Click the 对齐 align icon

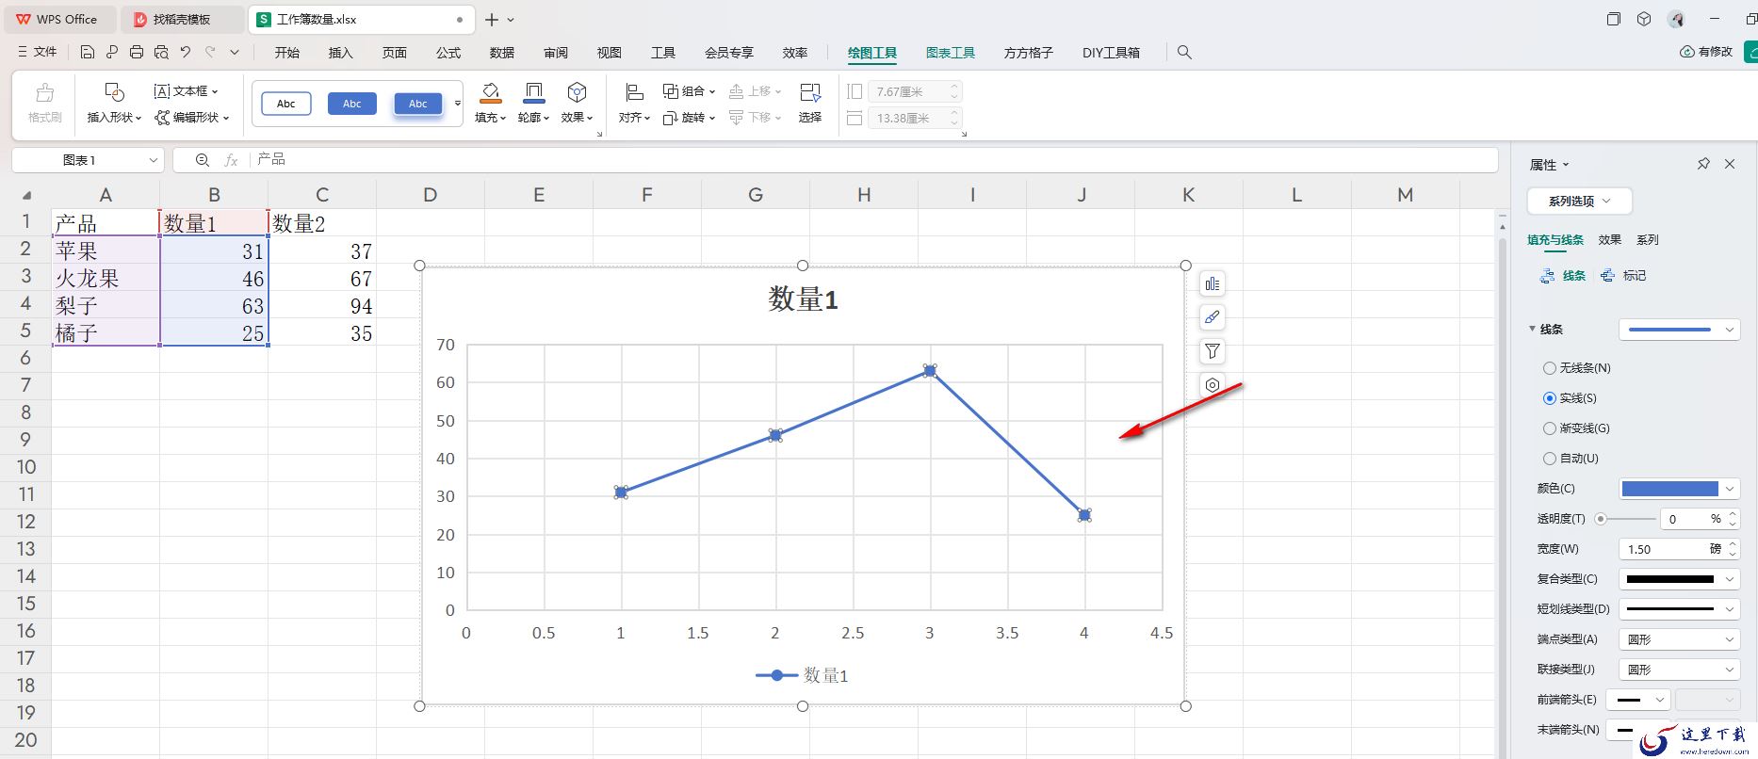634,92
